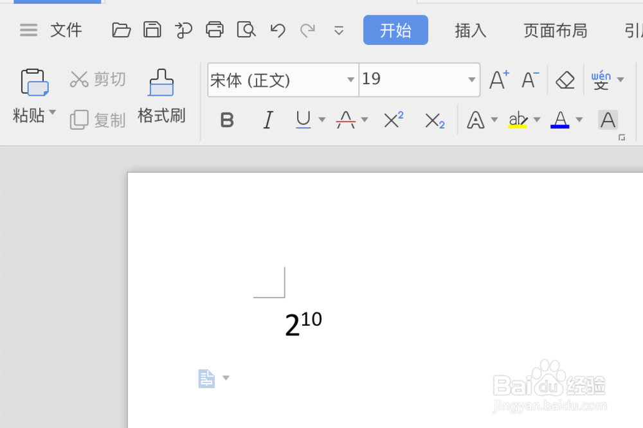This screenshot has height=428, width=643.
Task: Expand the quick access toolbar chevron
Action: coord(339,30)
